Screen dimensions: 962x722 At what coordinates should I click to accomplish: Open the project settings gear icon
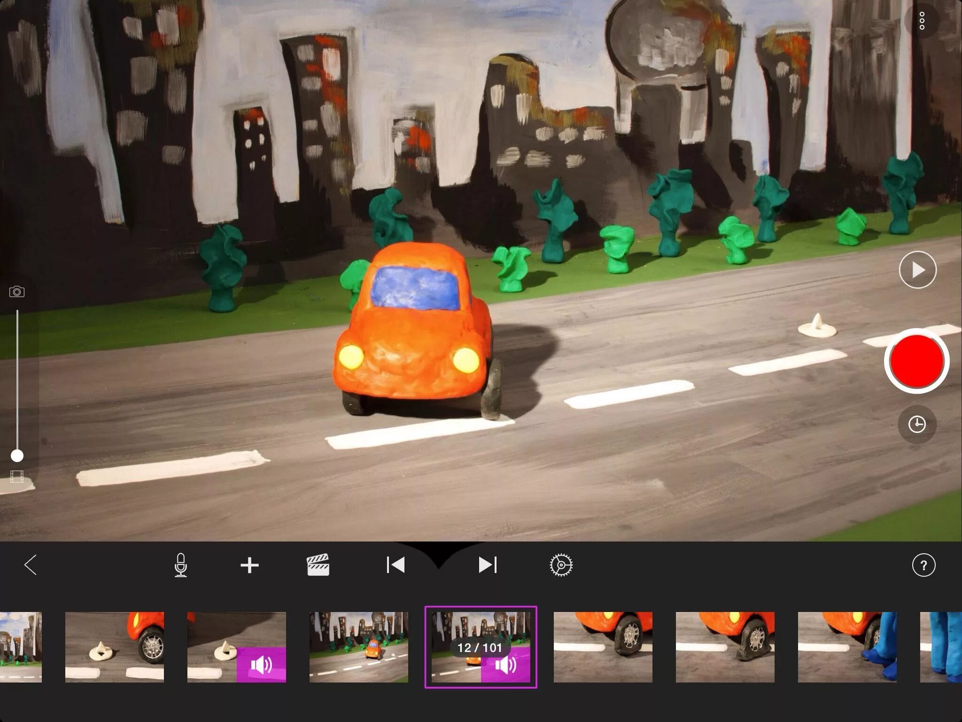[561, 565]
